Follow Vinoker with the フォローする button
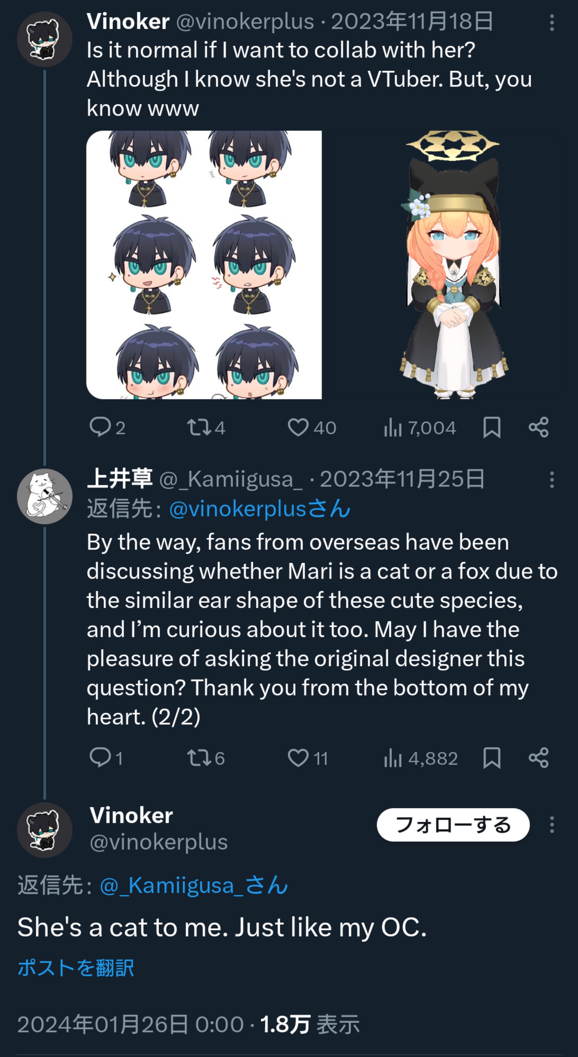 [x=453, y=824]
